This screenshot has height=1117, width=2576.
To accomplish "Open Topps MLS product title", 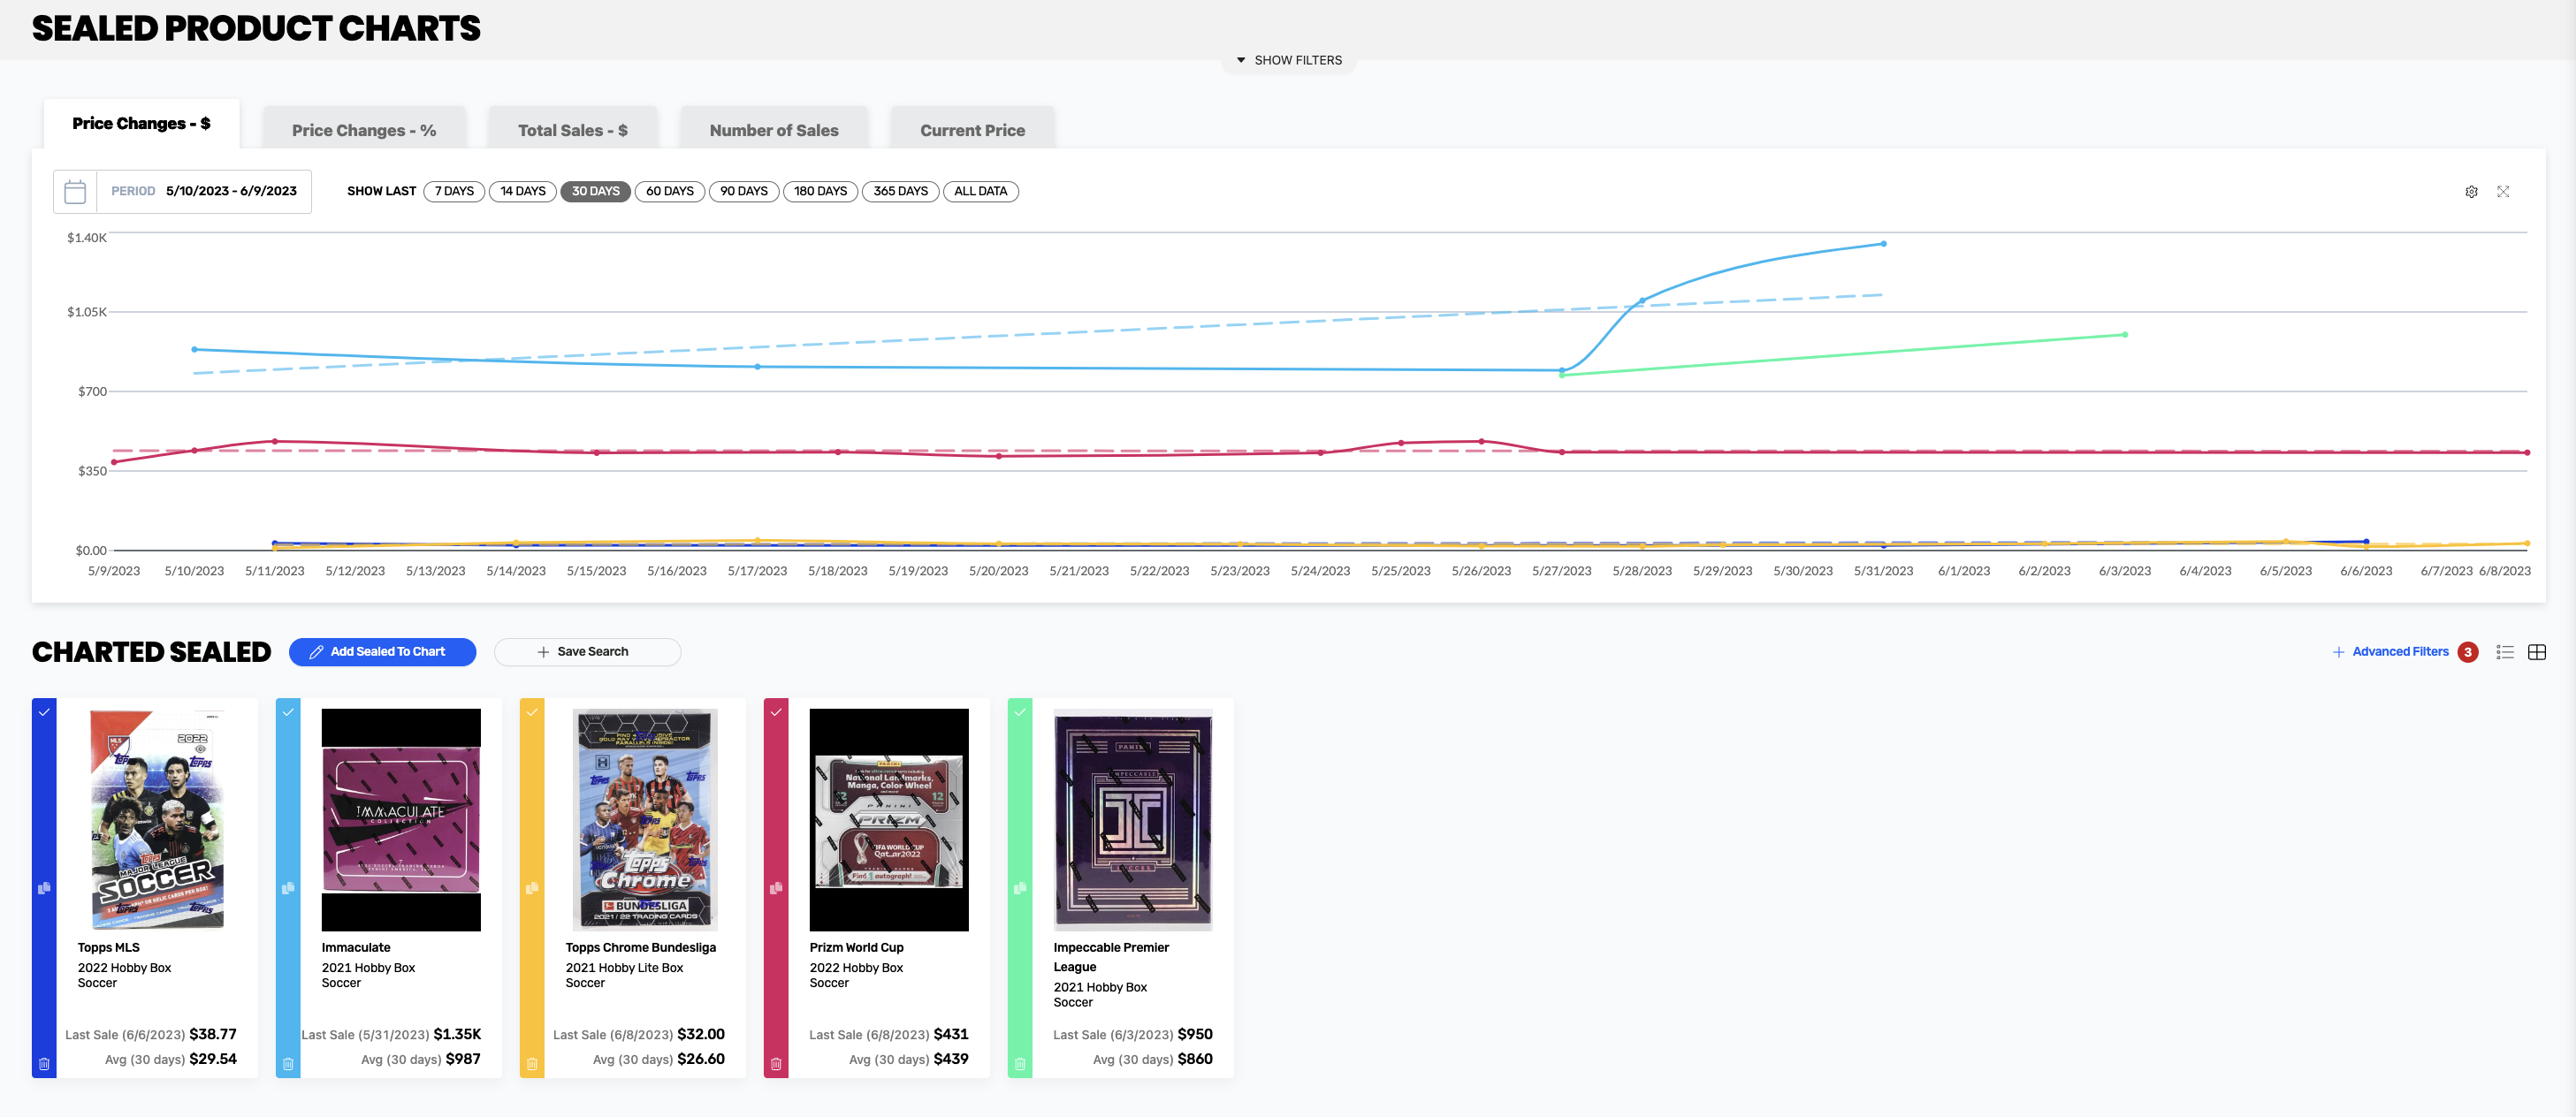I will click(109, 948).
